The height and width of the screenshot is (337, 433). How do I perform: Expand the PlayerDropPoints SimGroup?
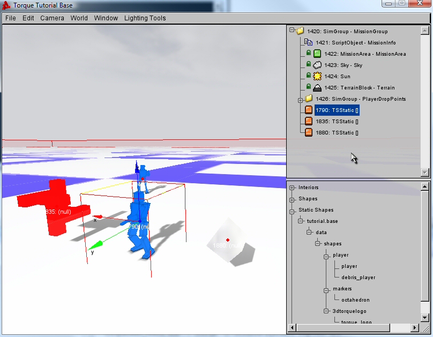(x=301, y=100)
